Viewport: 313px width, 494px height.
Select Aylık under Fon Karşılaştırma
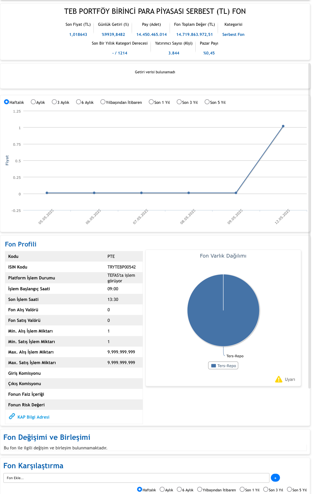coord(162,489)
